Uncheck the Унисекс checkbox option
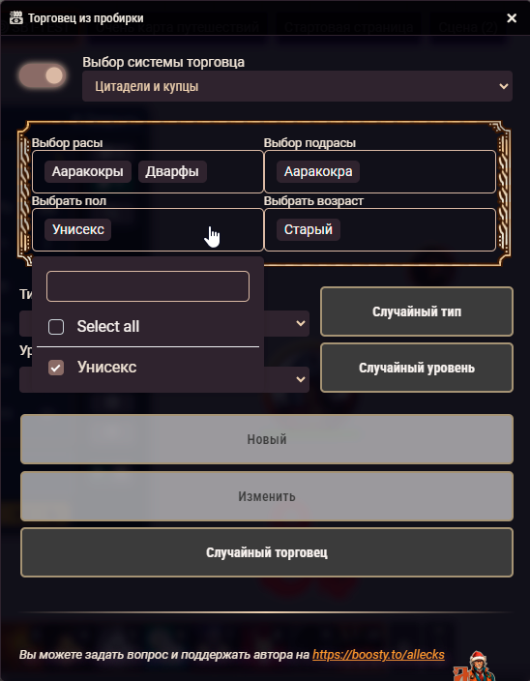Screen dimensions: 530x681 click(56, 368)
